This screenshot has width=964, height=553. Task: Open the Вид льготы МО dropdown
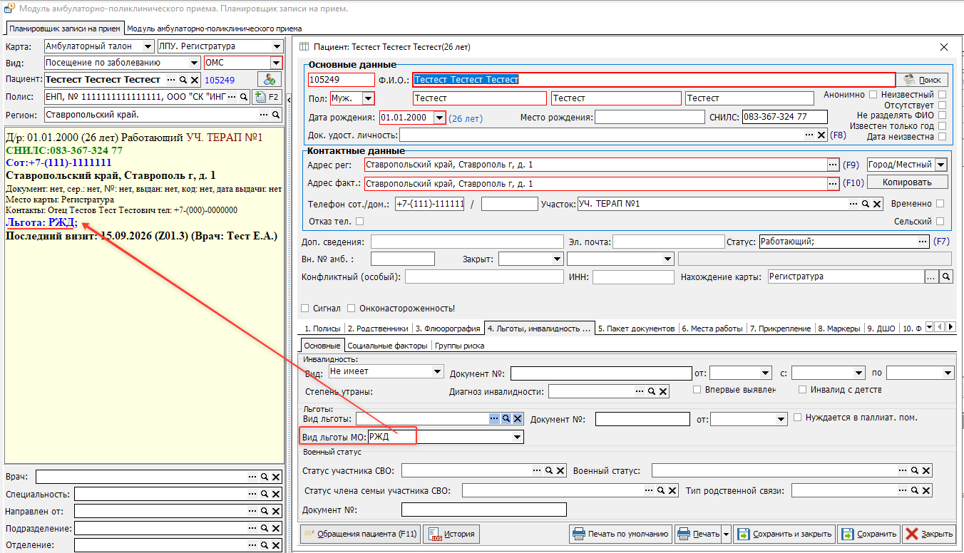[518, 437]
